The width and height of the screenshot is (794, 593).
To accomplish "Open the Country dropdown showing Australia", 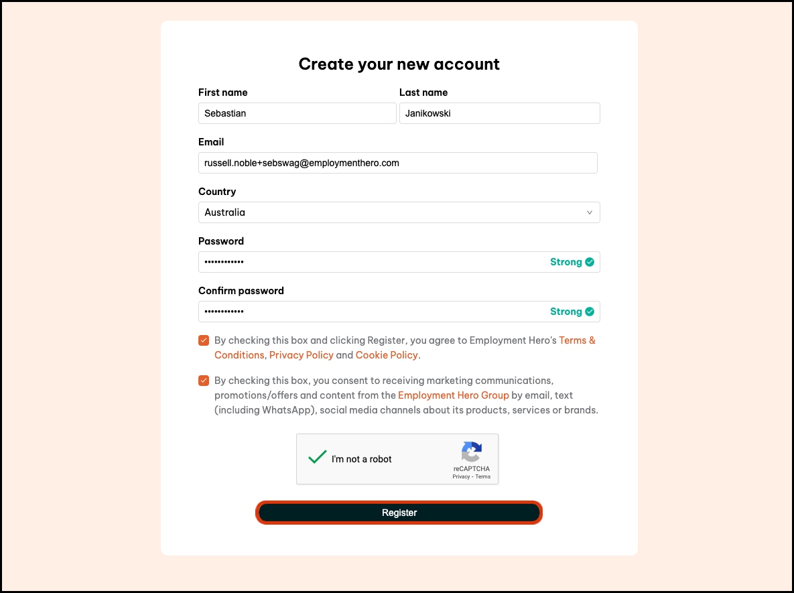I will 399,212.
